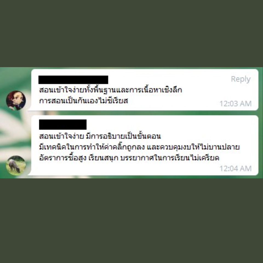Open the redacted sender name in first message
Viewport: 263px width, 263px height.
[x=73, y=80]
